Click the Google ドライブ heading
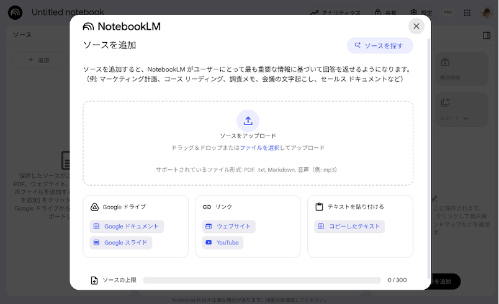The width and height of the screenshot is (499, 304). click(124, 207)
